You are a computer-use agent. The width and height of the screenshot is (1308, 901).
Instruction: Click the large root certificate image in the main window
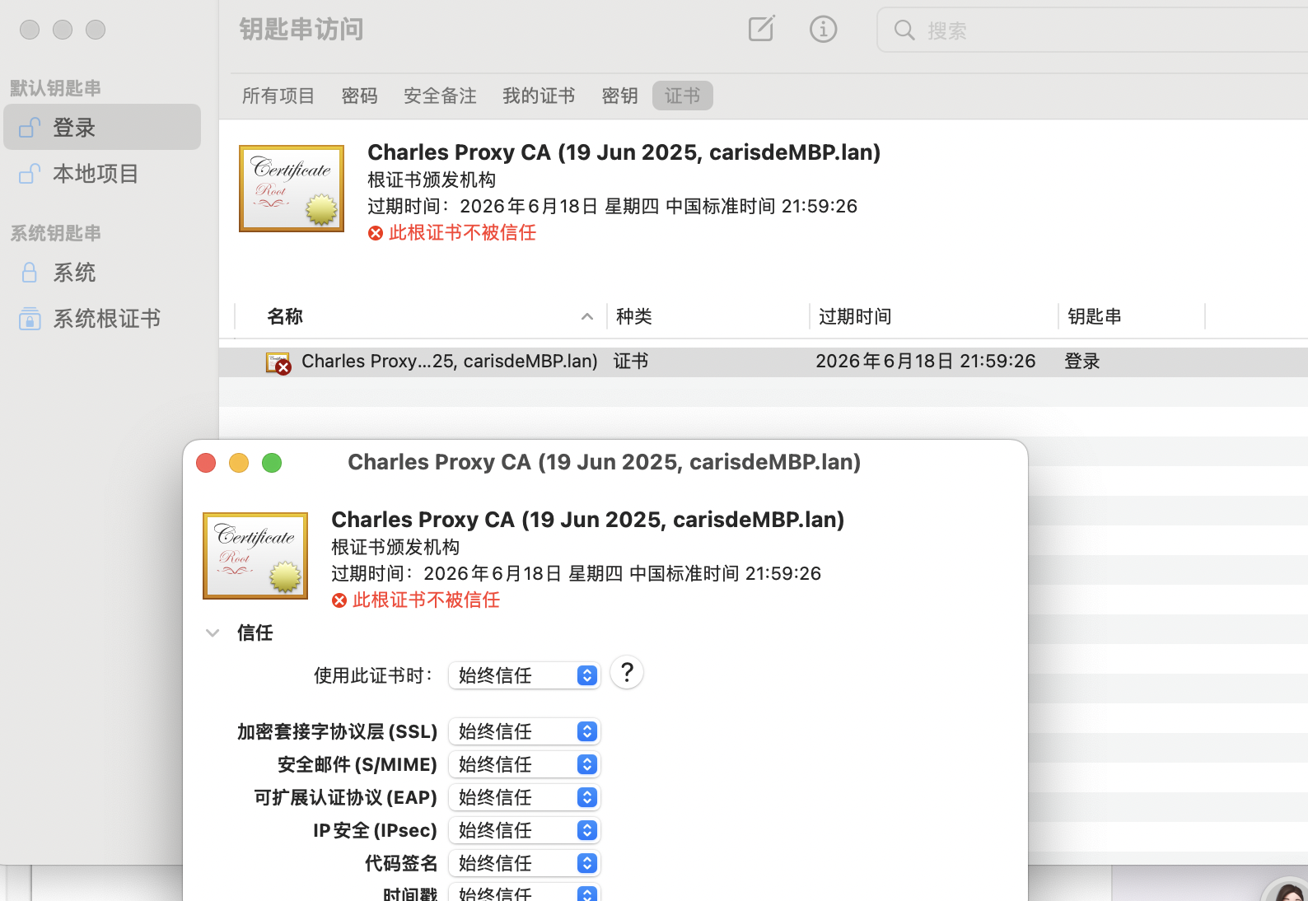292,189
